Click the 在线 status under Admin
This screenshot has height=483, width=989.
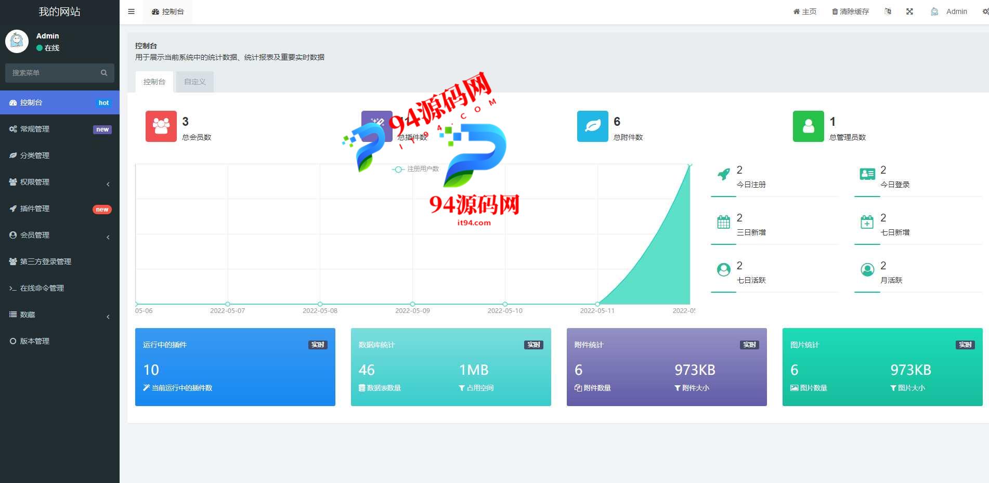(48, 48)
